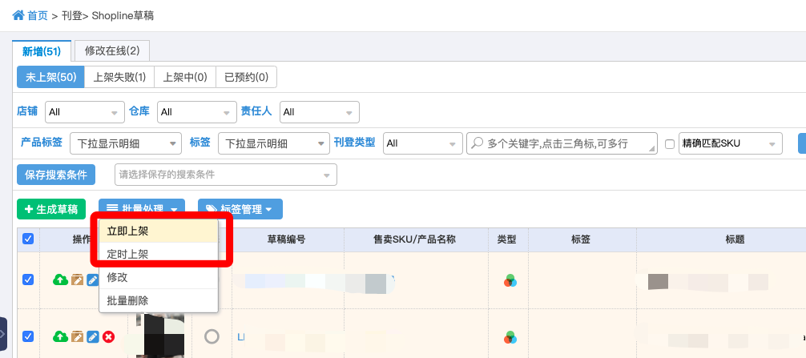Click the green upload icon in second row
The width and height of the screenshot is (806, 358).
click(60, 337)
